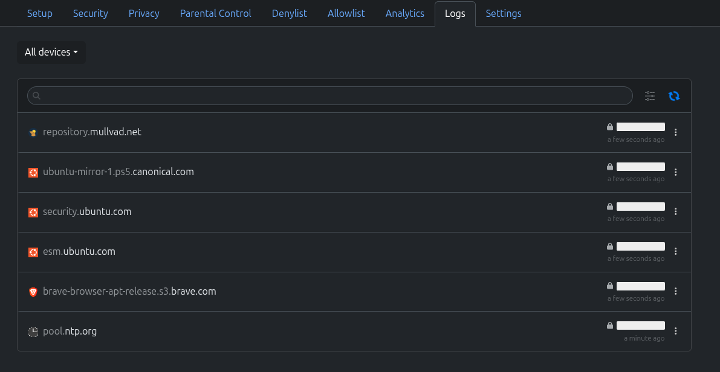Go to the Denylist tab

(290, 13)
